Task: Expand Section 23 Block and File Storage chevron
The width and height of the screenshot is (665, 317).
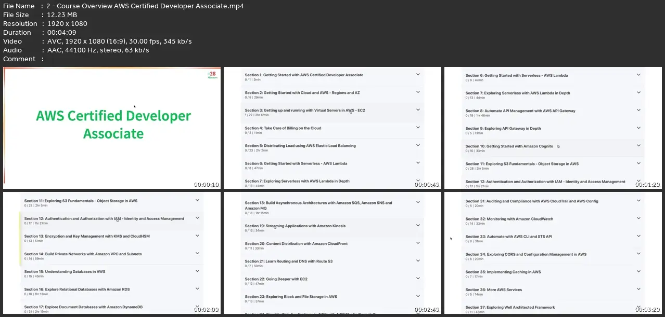Action: 418,296
